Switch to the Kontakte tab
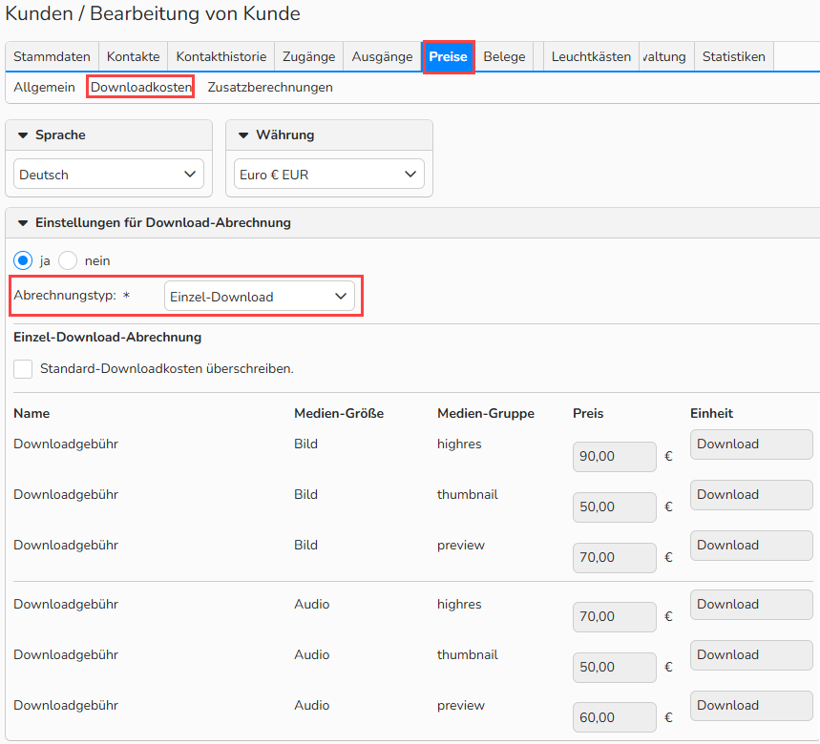The height and width of the screenshot is (744, 820). (133, 56)
